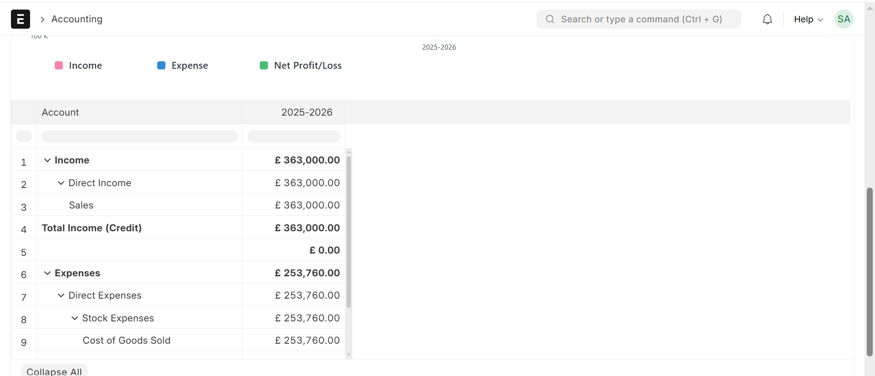This screenshot has width=875, height=376.
Task: Click the page vertical scrollbar thumb
Action: [x=870, y=271]
